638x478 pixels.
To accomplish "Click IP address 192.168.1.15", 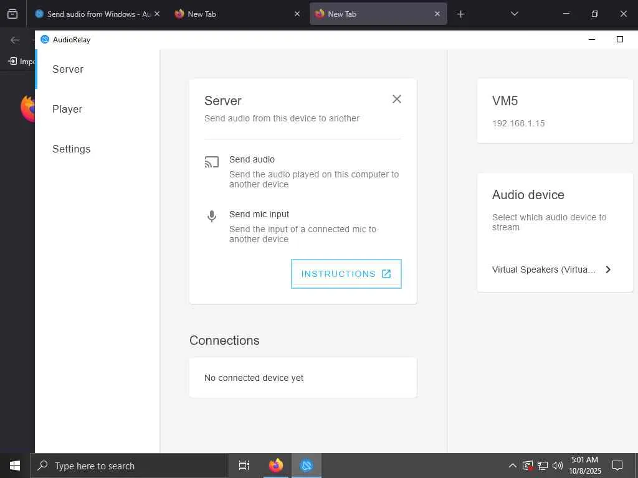I will tap(518, 124).
